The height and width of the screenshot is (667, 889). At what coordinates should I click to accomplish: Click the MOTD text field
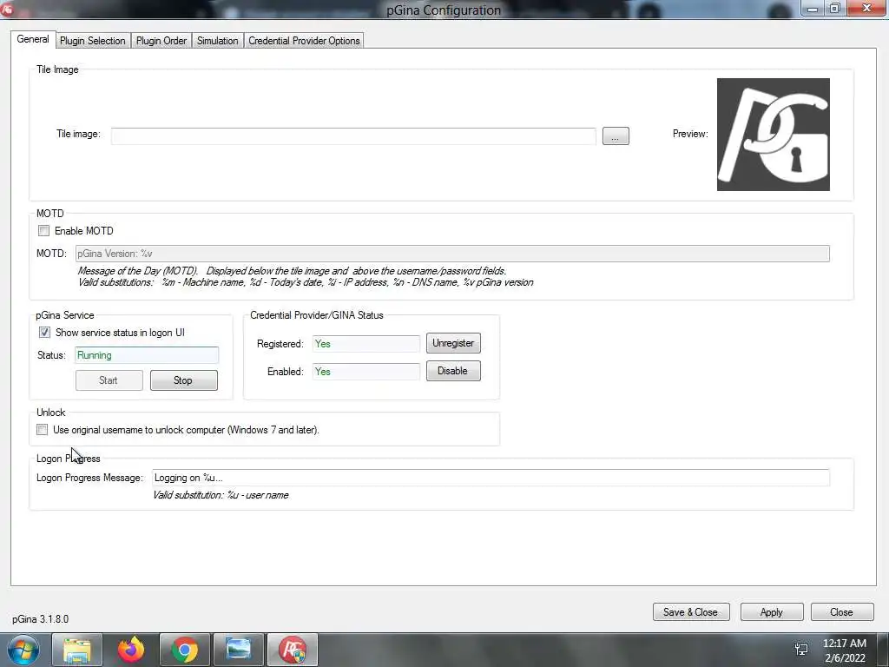pyautogui.click(x=452, y=254)
